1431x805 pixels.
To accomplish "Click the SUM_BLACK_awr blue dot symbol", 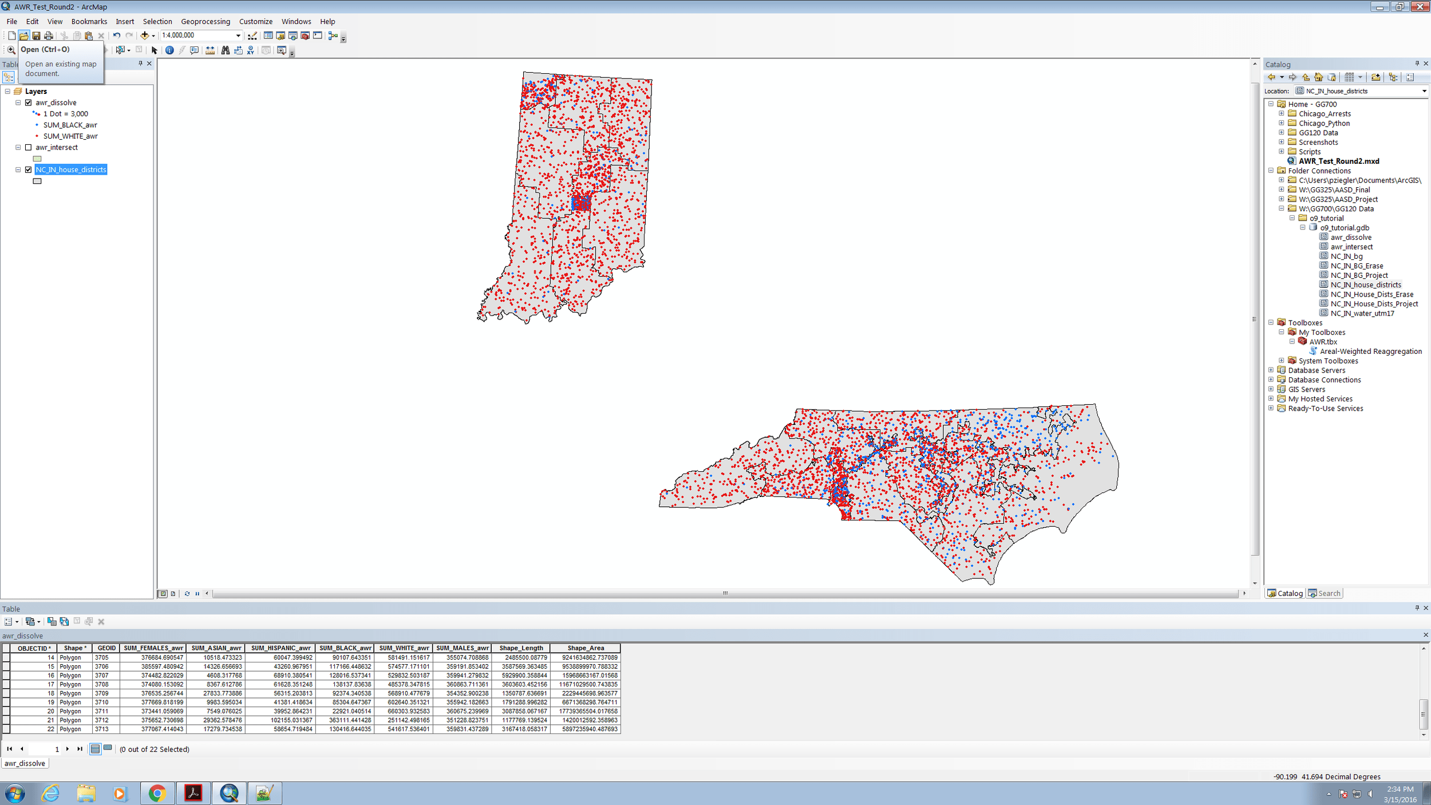I will click(37, 125).
